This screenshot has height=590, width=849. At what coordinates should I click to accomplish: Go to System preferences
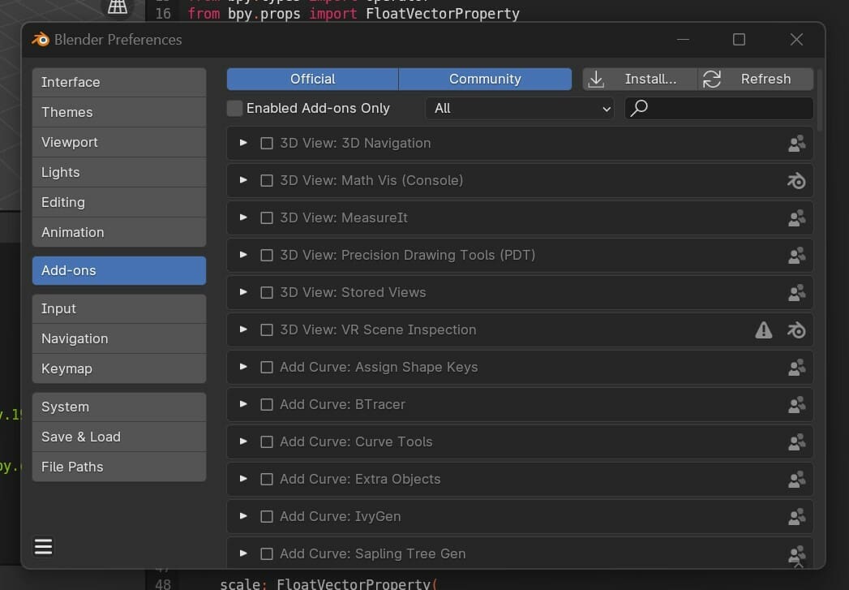point(119,407)
